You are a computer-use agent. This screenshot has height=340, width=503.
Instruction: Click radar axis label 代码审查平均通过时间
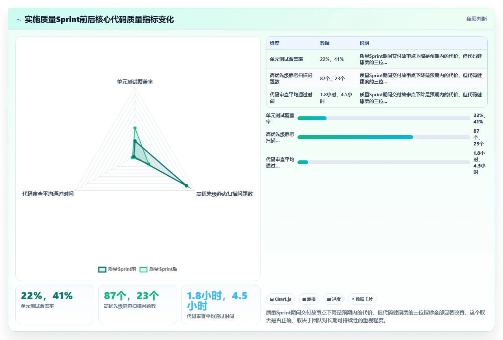click(48, 194)
